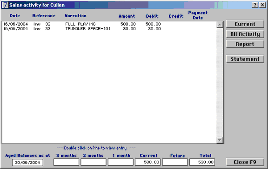Viewport: 268px width, 169px height.
Task: Click the Amount column header
Action: (x=127, y=16)
